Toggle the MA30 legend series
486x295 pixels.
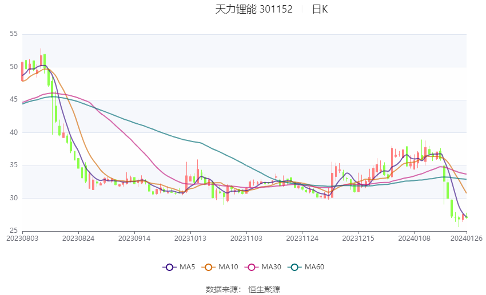tap(263, 267)
